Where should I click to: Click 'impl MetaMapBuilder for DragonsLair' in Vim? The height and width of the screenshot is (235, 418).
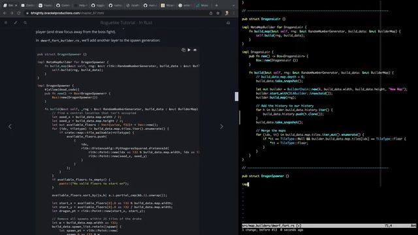click(x=274, y=27)
